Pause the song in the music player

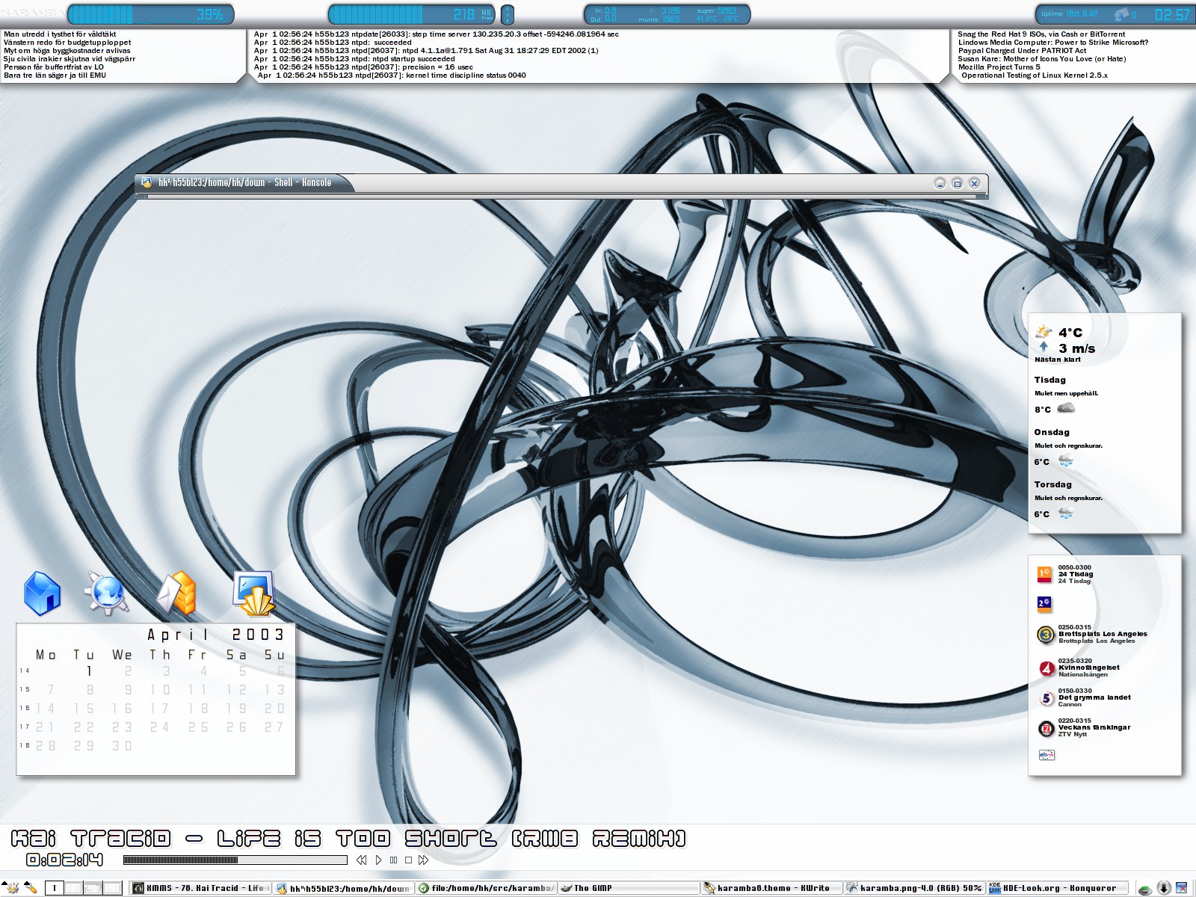(x=394, y=860)
